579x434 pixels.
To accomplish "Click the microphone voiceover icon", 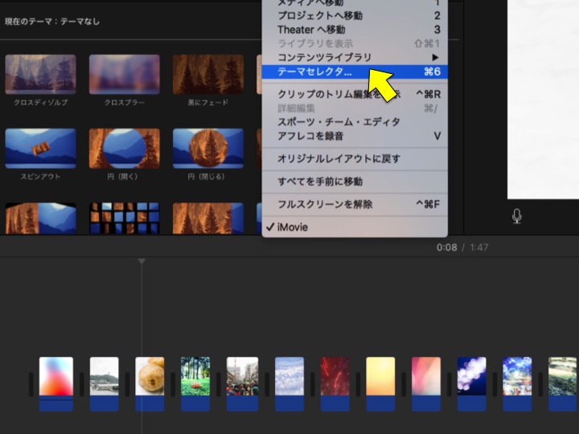I will click(517, 216).
